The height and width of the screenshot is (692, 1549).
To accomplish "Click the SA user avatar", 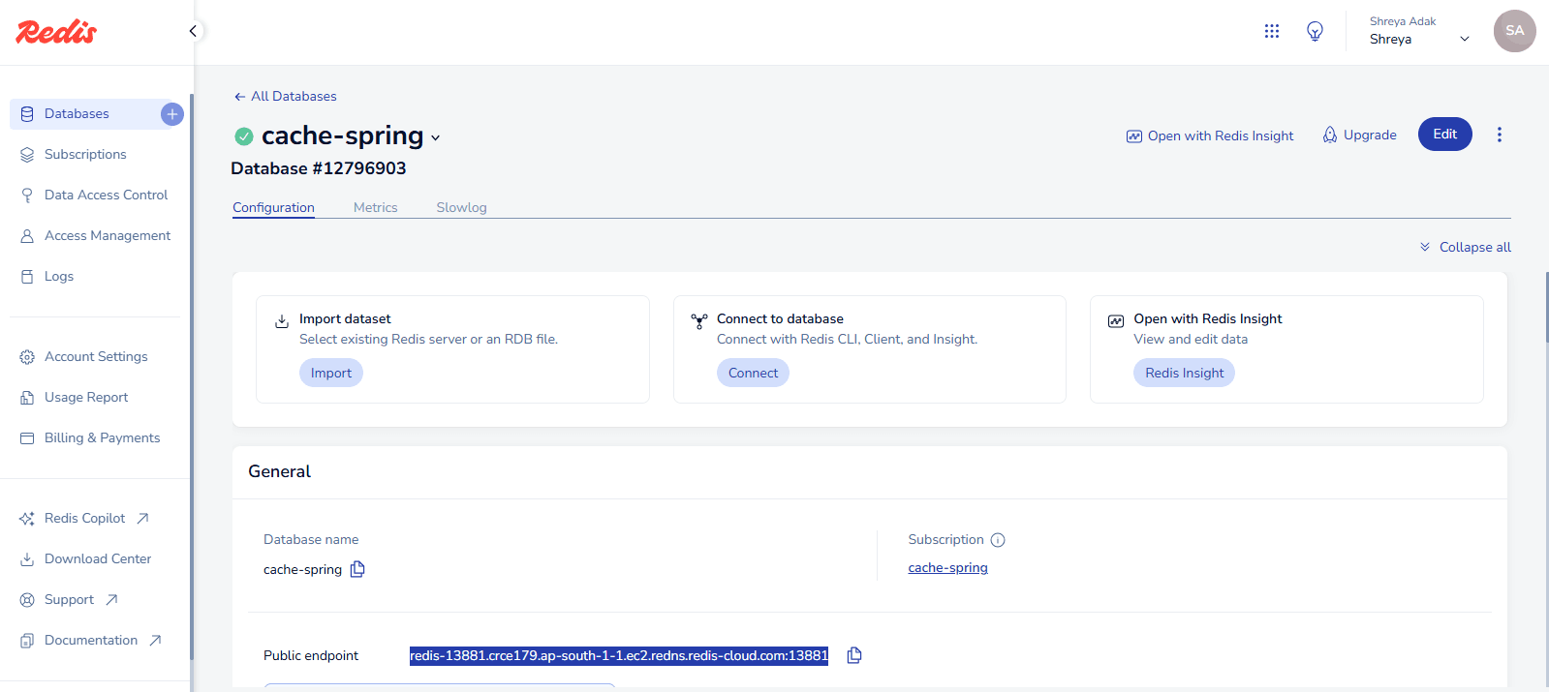I will 1514,31.
